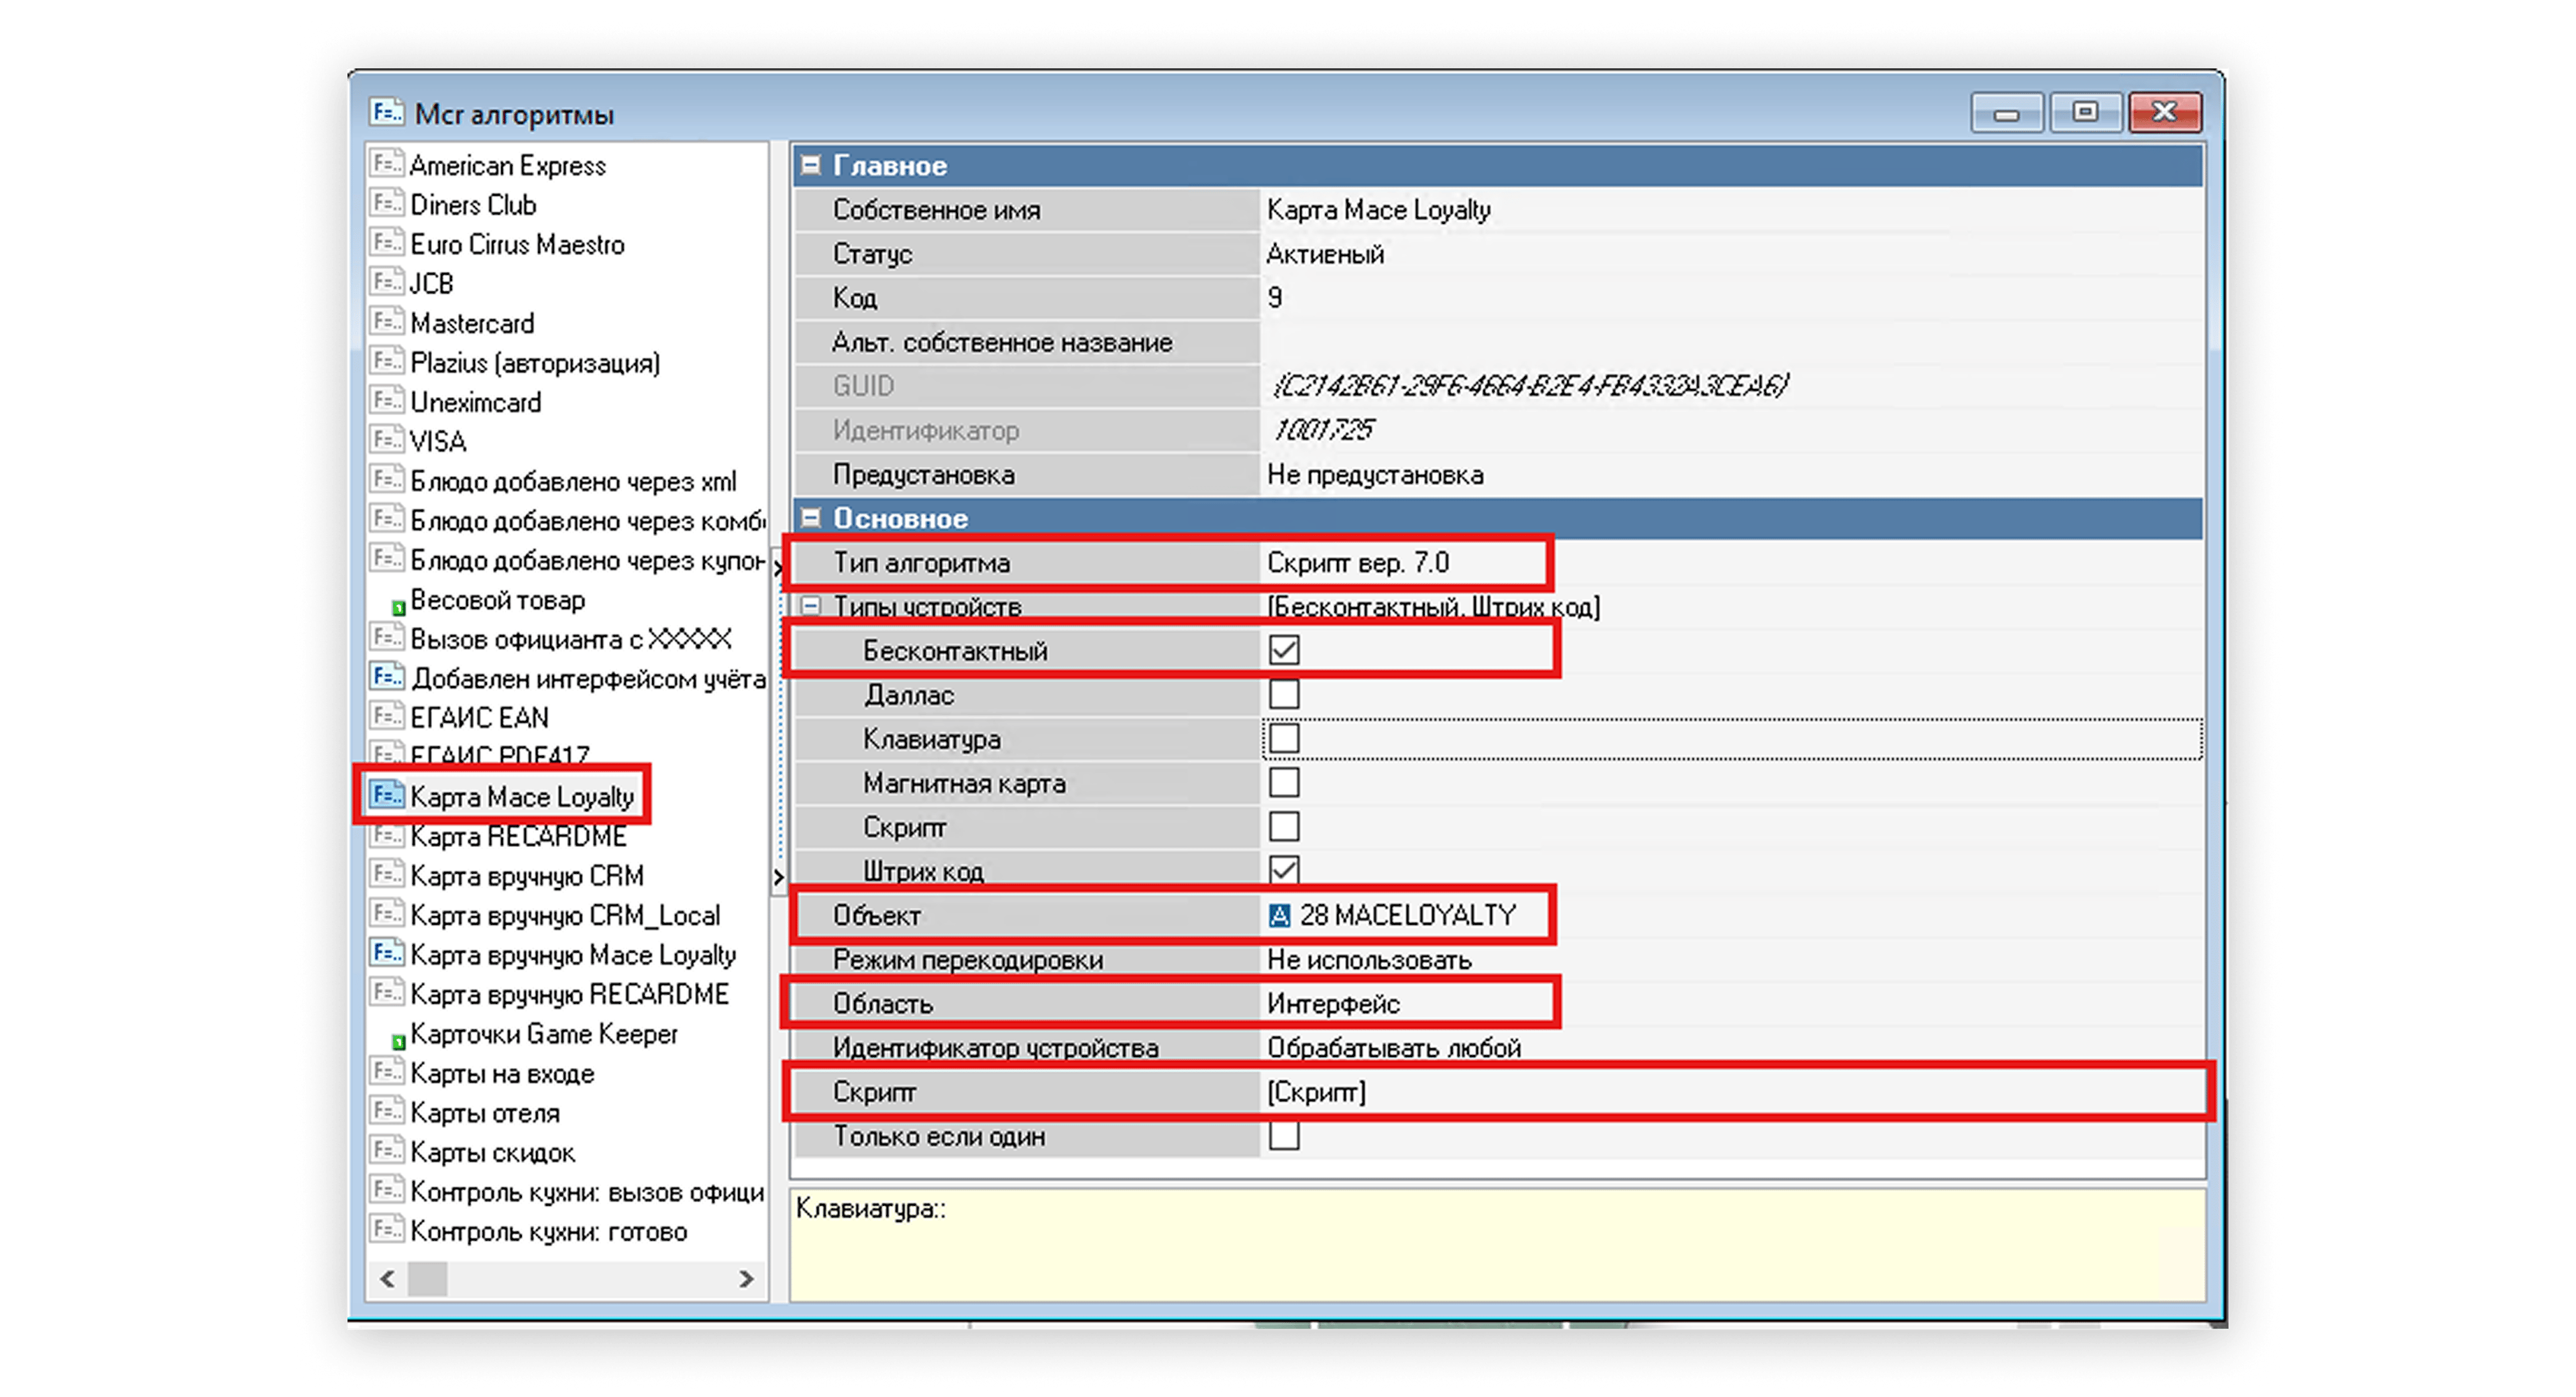Click the Тип алгоритма value Скрипт вер. 7.0
Screen dimensions: 2576x1397
tap(1358, 562)
